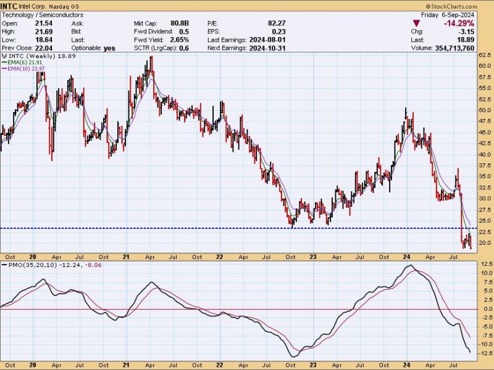Image resolution: width=494 pixels, height=370 pixels.
Task: Select the Volume value 354,713,760
Action: click(x=454, y=48)
